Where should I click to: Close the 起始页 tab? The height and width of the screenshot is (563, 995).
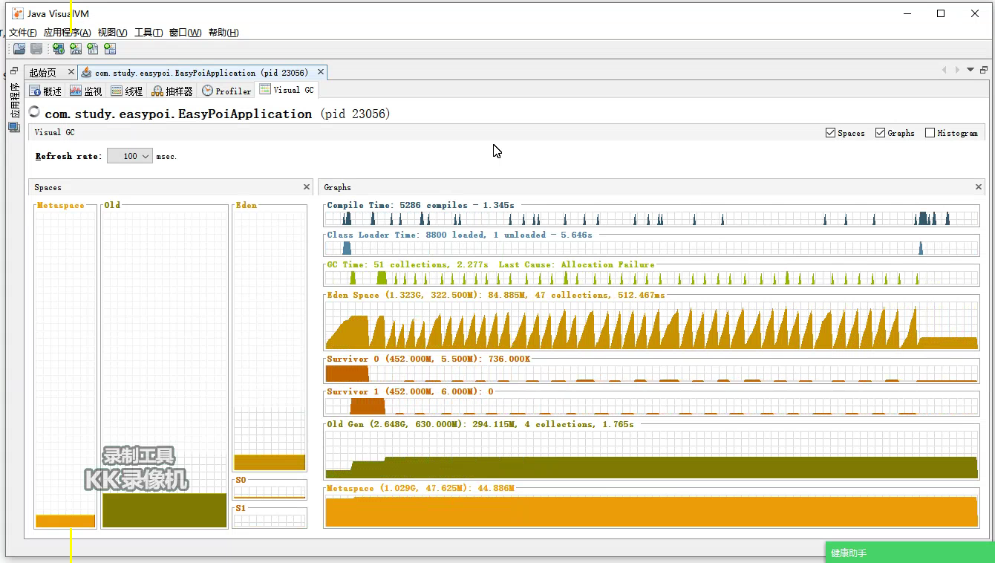(71, 72)
